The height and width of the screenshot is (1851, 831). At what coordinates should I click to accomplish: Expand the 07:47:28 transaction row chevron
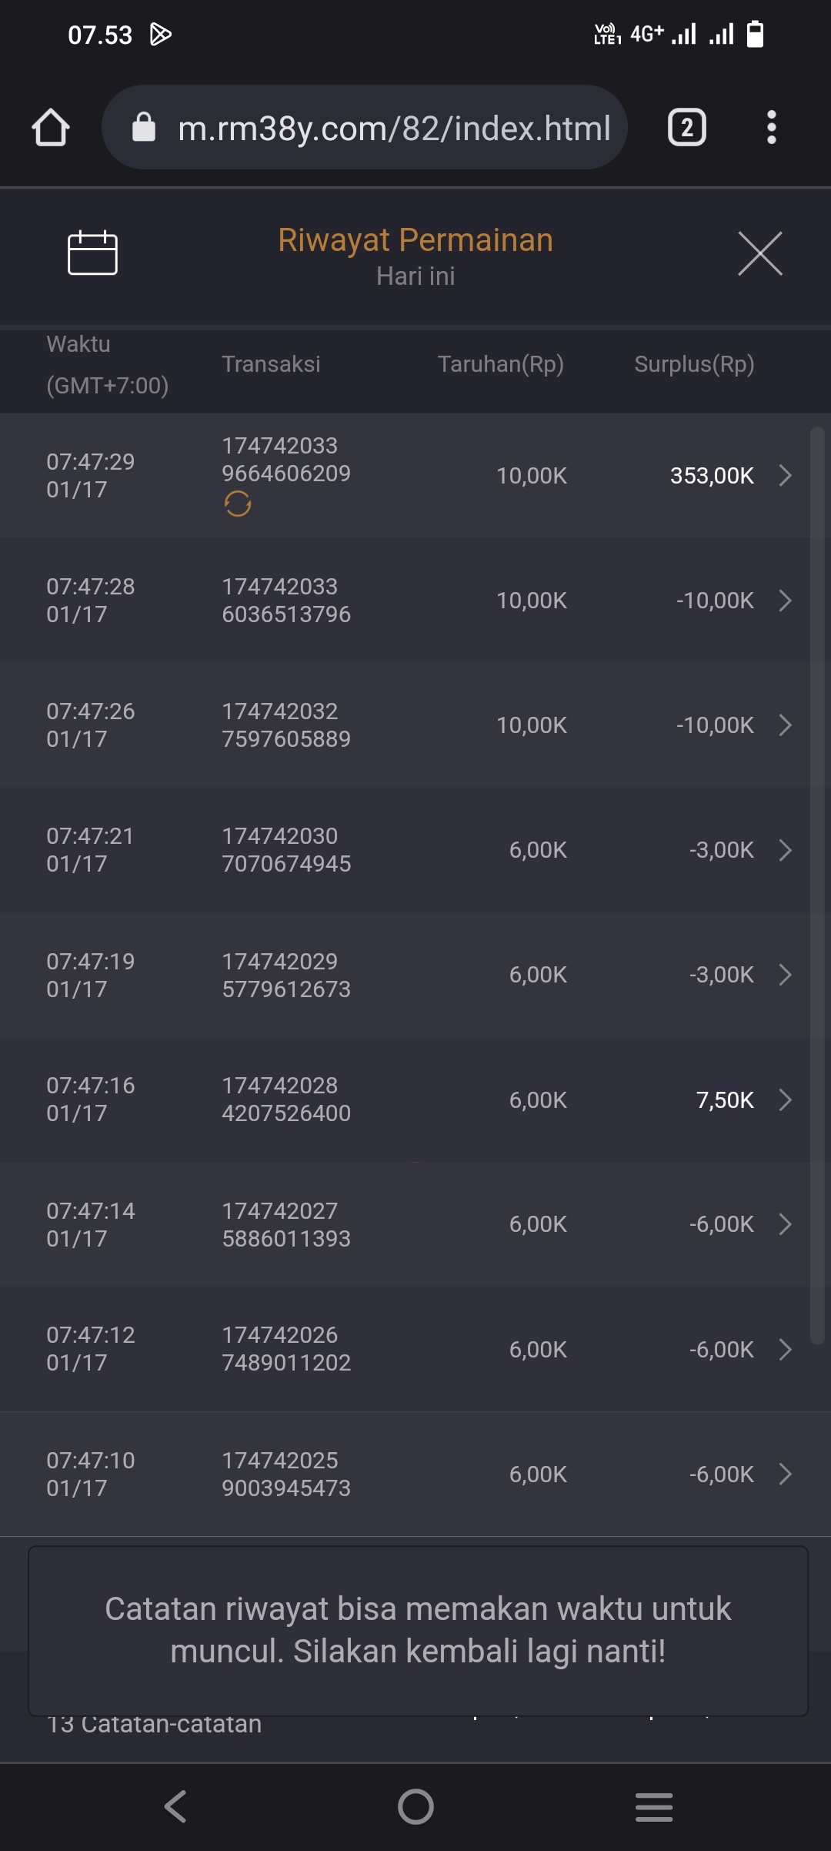[785, 601]
